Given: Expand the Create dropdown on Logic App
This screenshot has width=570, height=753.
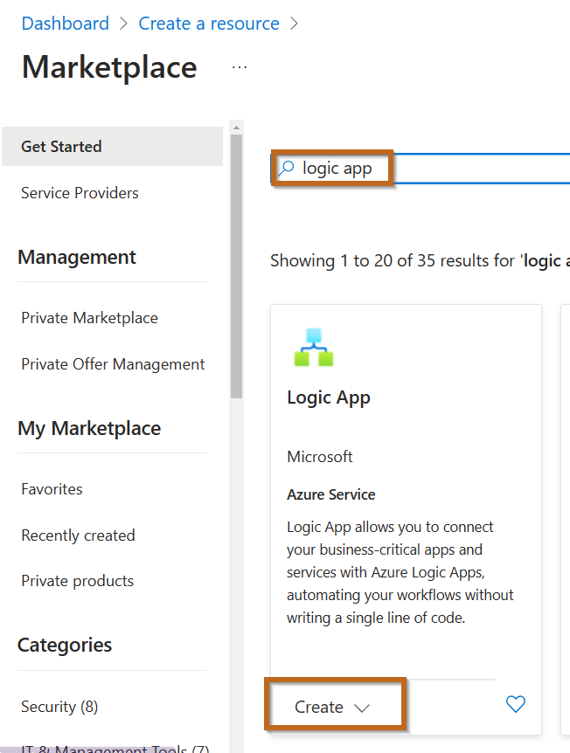Looking at the screenshot, I should pyautogui.click(x=332, y=707).
